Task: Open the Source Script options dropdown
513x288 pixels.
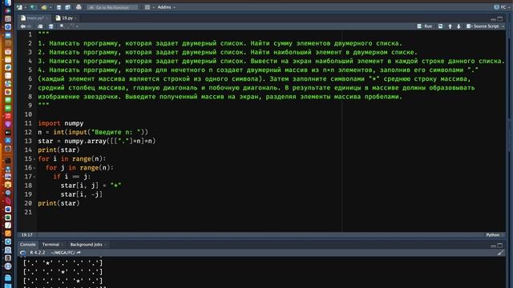Action: click(x=503, y=26)
